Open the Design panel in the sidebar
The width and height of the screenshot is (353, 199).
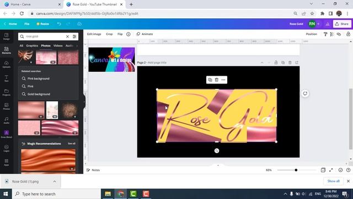(6, 36)
